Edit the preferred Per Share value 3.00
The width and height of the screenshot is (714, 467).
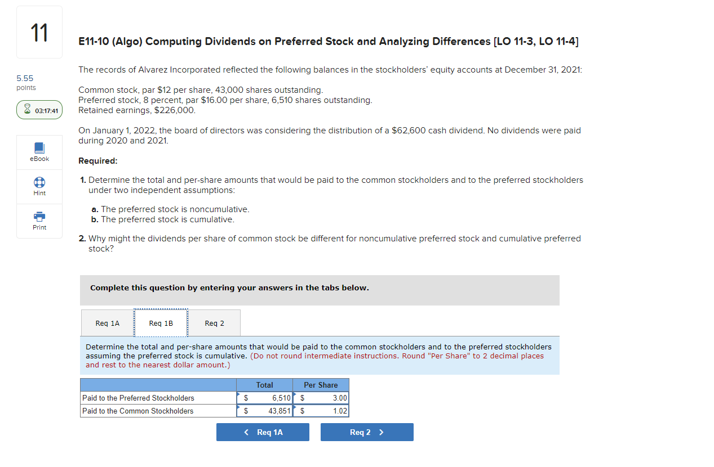tap(321, 398)
